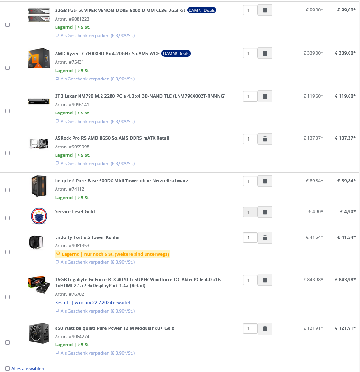
Task: Click the Alles auswählen link text
Action: click(28, 369)
